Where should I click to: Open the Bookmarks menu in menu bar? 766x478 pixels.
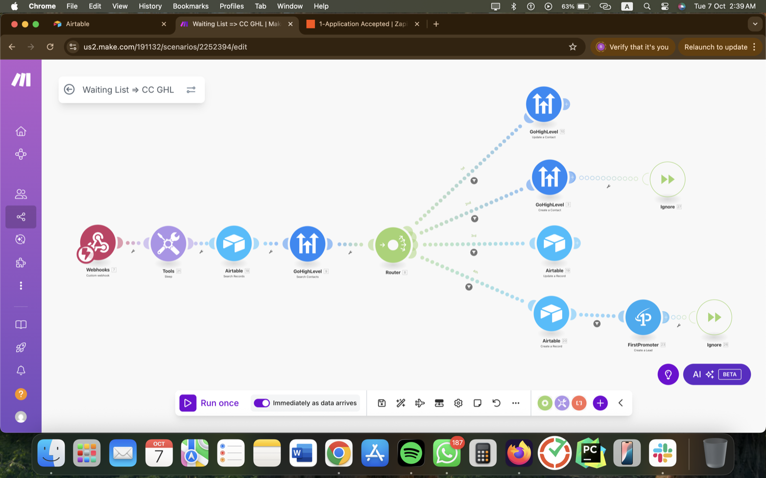point(190,6)
